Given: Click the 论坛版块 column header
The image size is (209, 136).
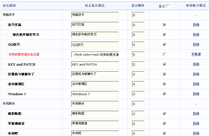Looking at the screenshot, I should [9, 6].
